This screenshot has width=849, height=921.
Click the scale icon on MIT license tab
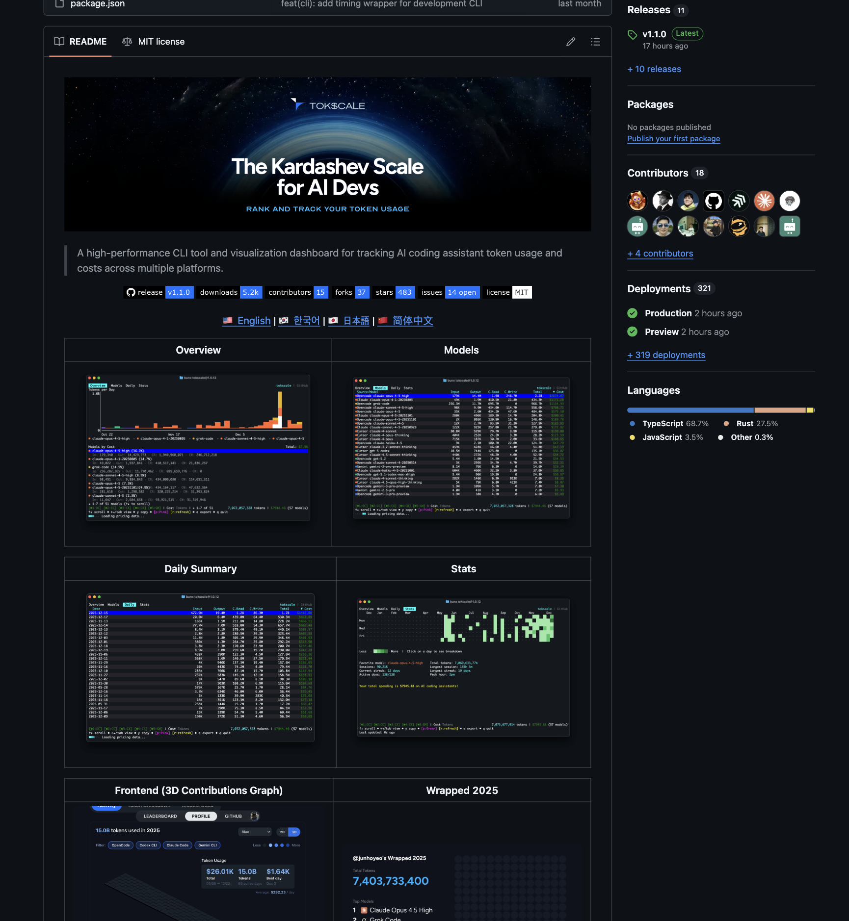(127, 42)
